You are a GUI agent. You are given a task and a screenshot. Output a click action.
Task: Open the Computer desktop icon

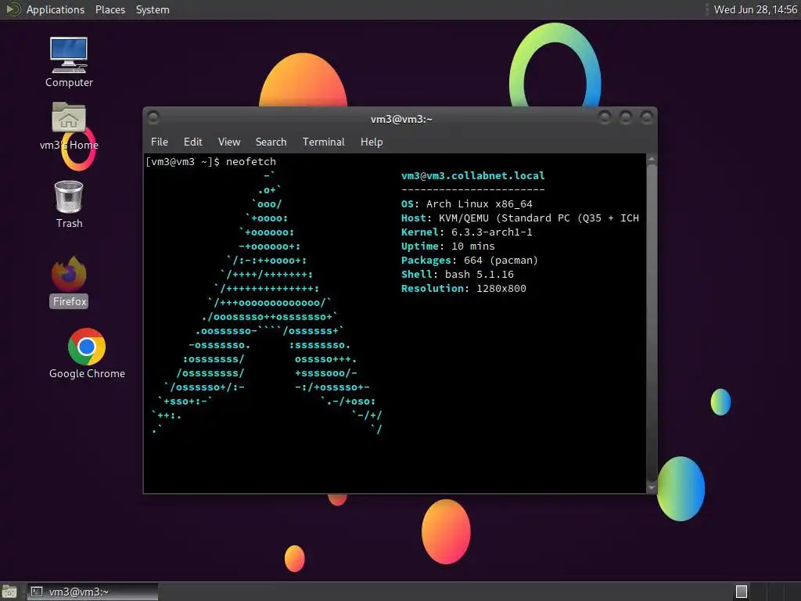pyautogui.click(x=69, y=61)
